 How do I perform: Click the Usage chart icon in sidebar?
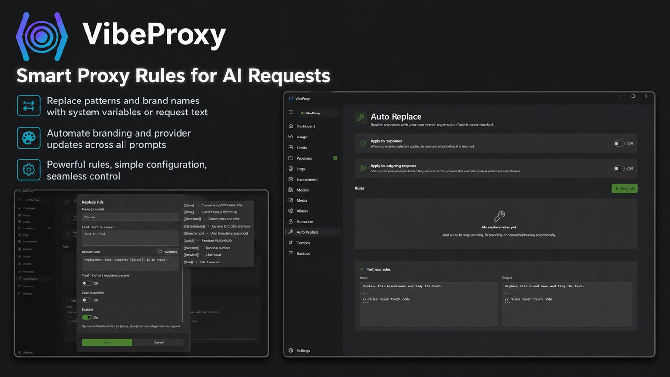click(x=291, y=137)
